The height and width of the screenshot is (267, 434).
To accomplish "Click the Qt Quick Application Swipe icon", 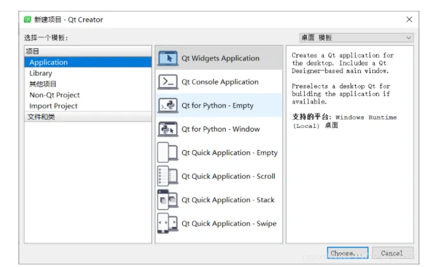I will click(x=167, y=223).
